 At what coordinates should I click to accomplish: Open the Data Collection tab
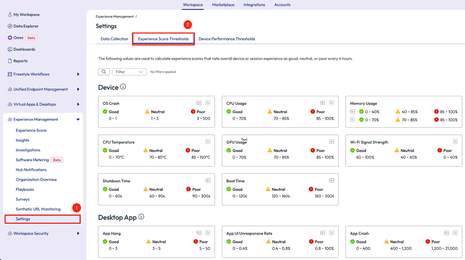pos(114,39)
